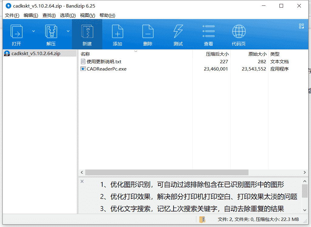311x227 pixels.
Task: Sort by the 压缩后大小 column header
Action: click(217, 54)
